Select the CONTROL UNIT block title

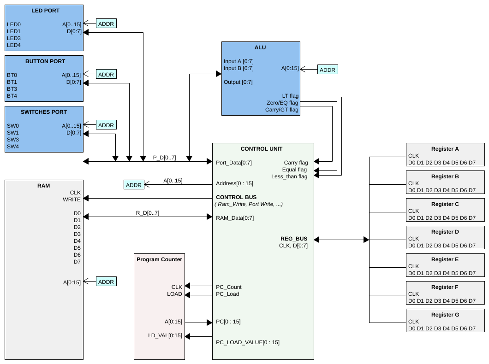[x=262, y=149]
